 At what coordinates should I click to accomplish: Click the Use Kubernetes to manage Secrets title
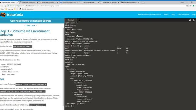coord(31,21)
